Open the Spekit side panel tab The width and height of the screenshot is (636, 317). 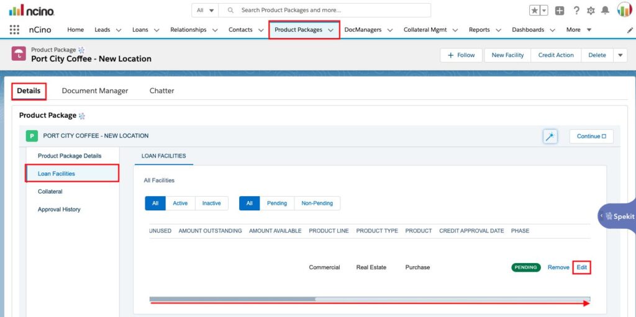pyautogui.click(x=617, y=216)
